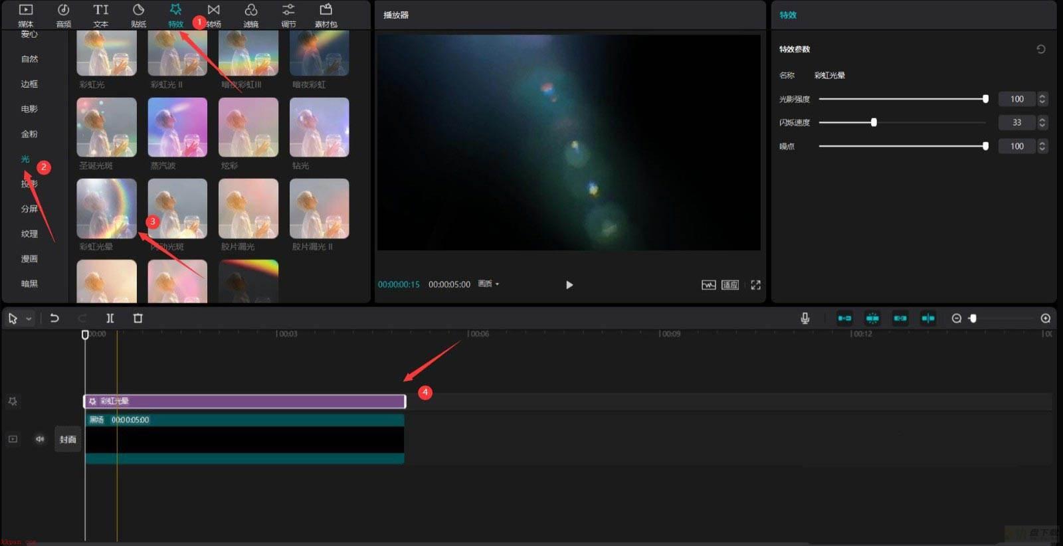Select the 暗黑 effect category
Viewport: 1063px width, 546px height.
tap(29, 284)
